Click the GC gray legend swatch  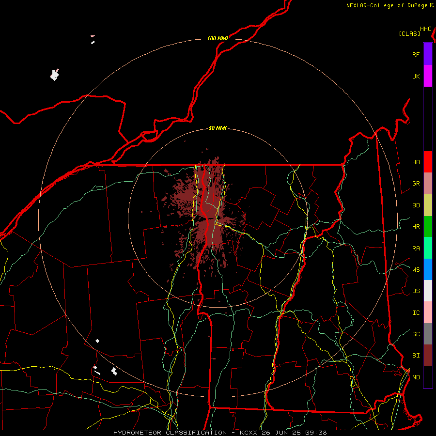428,334
